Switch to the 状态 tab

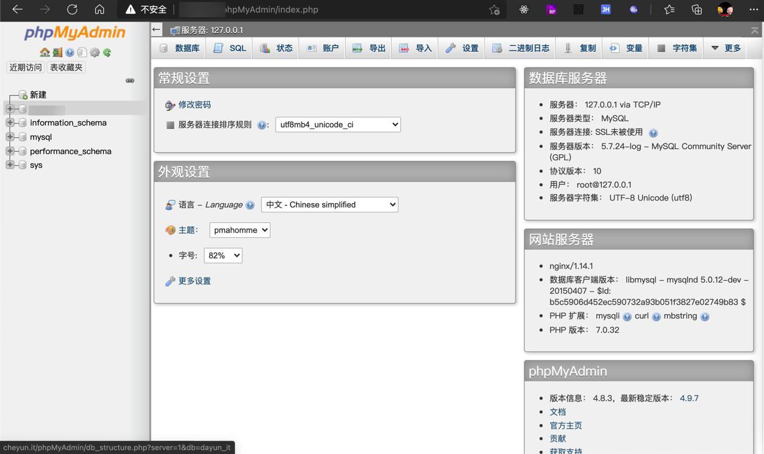point(276,48)
